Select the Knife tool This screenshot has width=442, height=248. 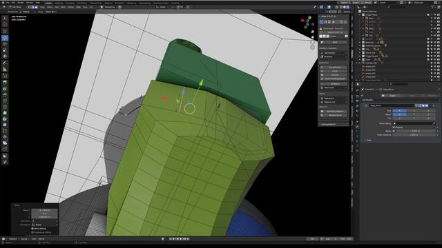click(5, 107)
